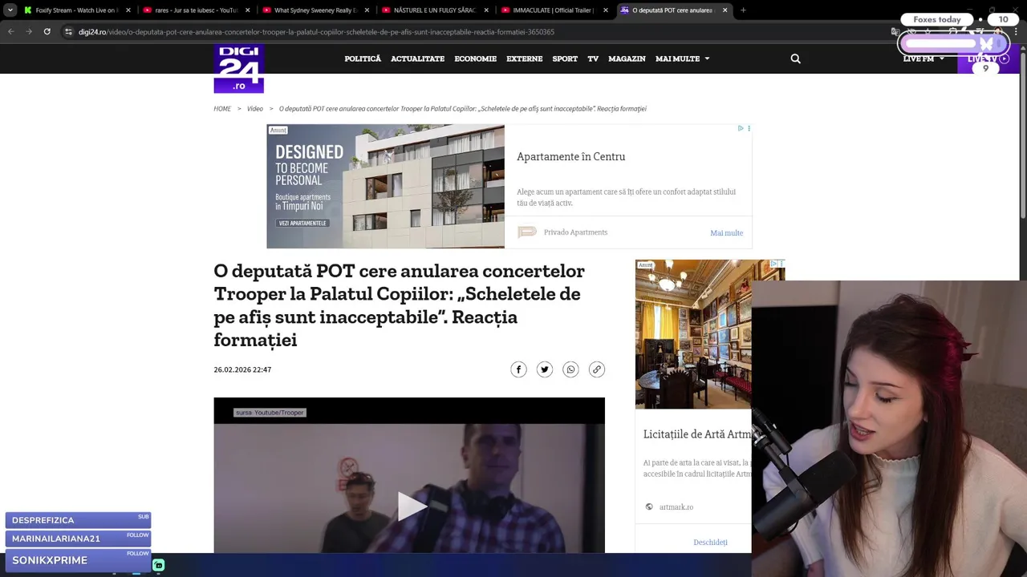Click the Digi24 logo
The width and height of the screenshot is (1027, 577).
[238, 69]
